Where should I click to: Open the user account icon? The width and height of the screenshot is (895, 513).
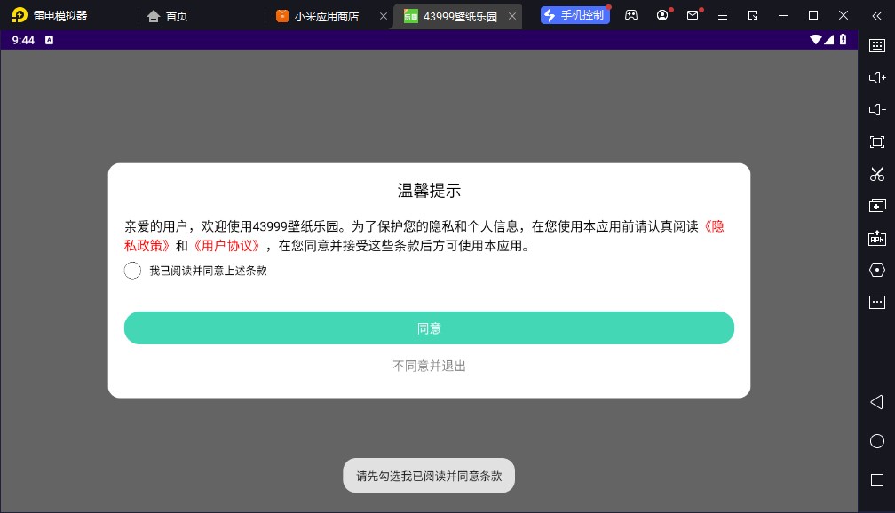pyautogui.click(x=662, y=15)
